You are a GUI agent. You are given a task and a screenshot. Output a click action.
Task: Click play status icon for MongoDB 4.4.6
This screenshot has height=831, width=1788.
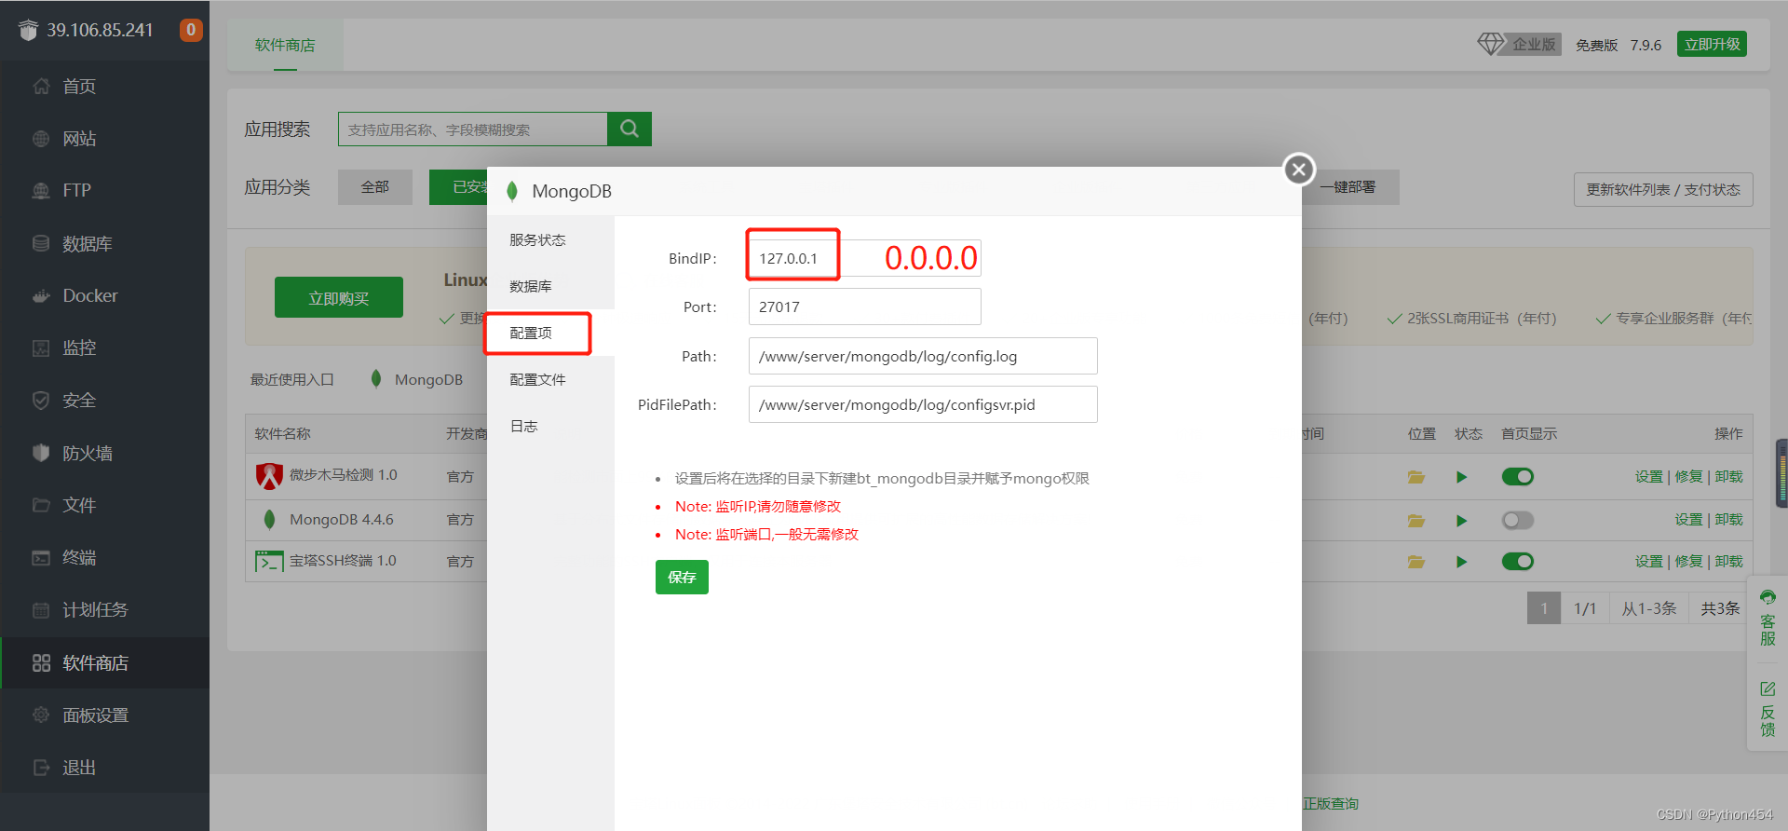click(x=1461, y=520)
